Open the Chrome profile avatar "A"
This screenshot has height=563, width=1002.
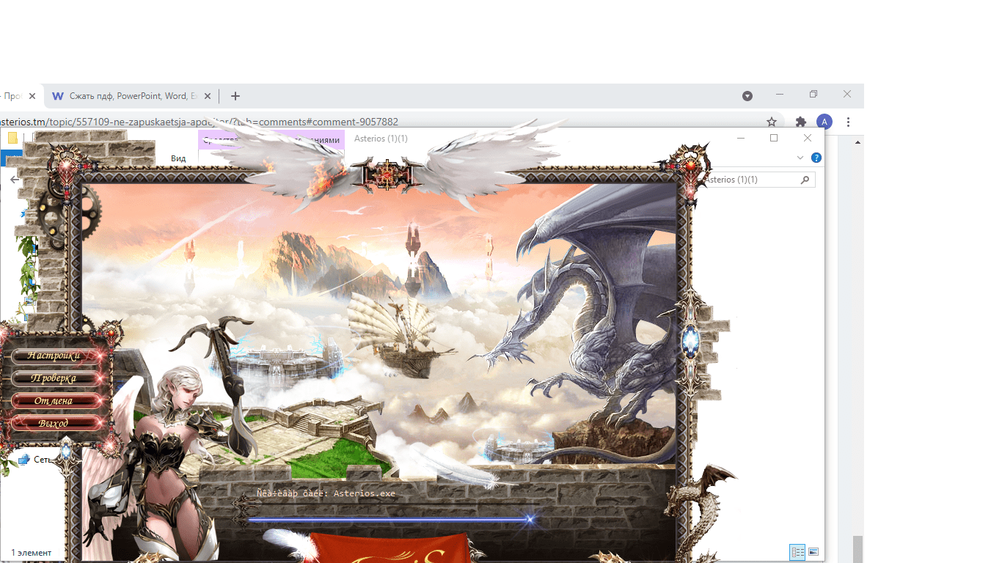pyautogui.click(x=824, y=122)
